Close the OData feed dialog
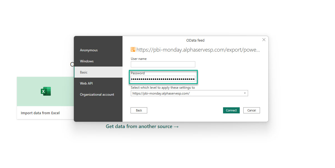Screen dimensions: 335x168 264,40
